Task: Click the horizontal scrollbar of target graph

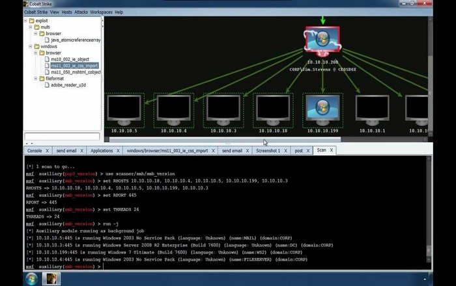Action: tap(225, 140)
